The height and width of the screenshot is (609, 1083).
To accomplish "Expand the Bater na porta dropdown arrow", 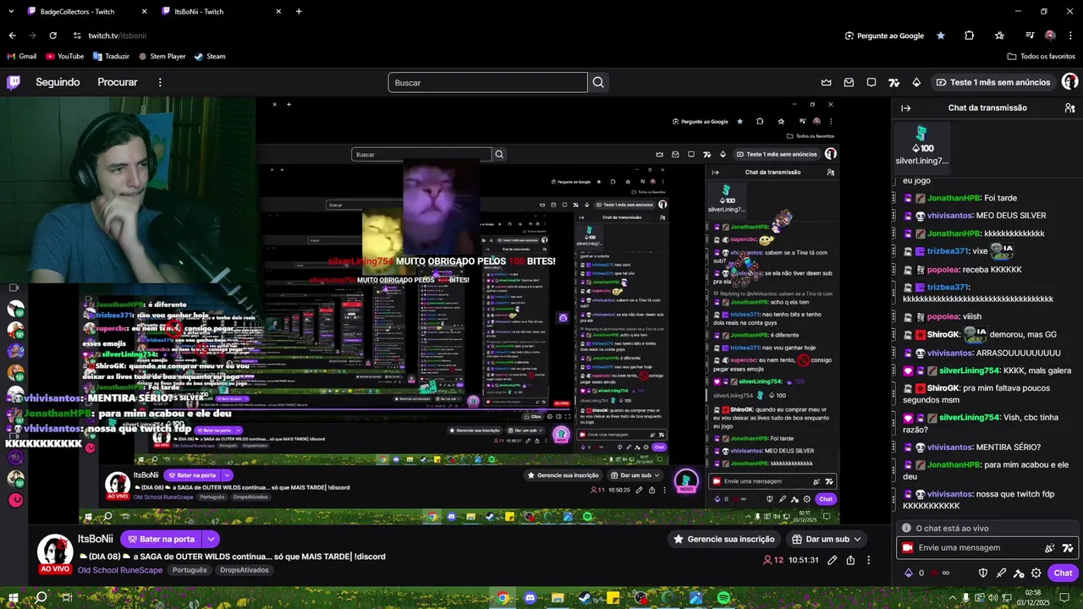I will (x=212, y=539).
